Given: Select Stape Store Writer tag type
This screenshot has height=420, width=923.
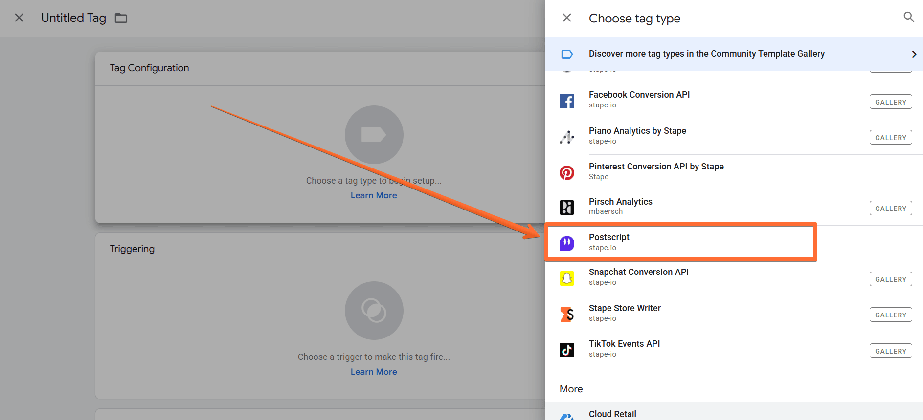Looking at the screenshot, I should click(x=734, y=314).
